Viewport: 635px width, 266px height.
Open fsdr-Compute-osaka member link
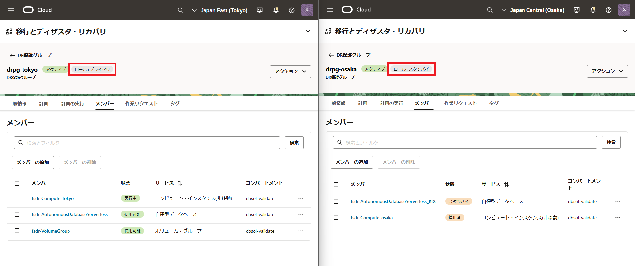[372, 218]
